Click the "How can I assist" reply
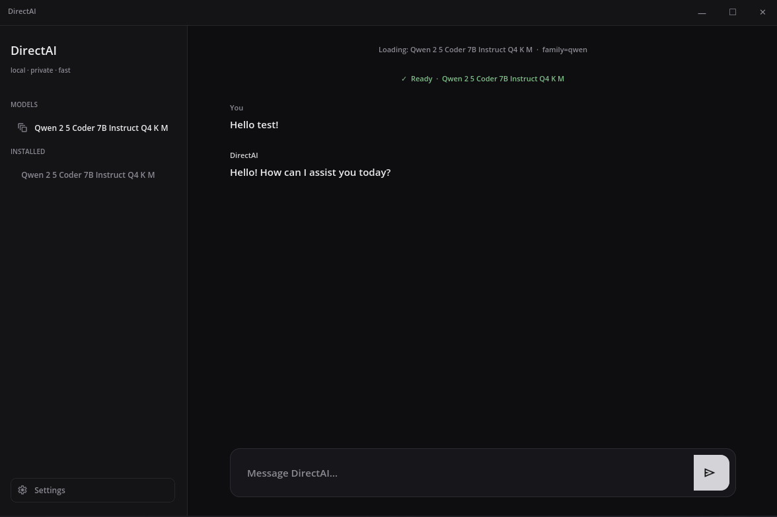This screenshot has width=777, height=517. tap(310, 173)
